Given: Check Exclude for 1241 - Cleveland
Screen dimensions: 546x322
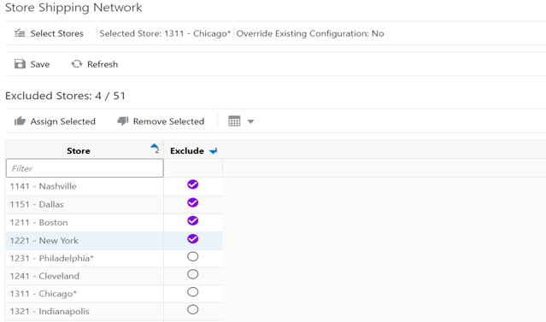Looking at the screenshot, I should pos(193,274).
